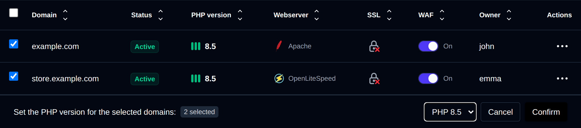Check the select-all checkbox in the header

coord(14,13)
